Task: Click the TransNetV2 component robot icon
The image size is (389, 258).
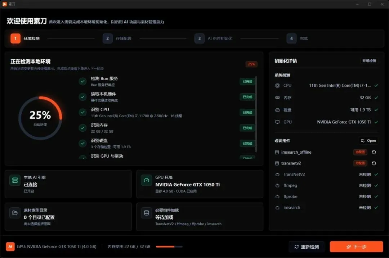Action: coord(277,175)
